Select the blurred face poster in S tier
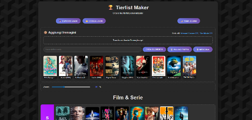252x120 pixels. pos(78,113)
